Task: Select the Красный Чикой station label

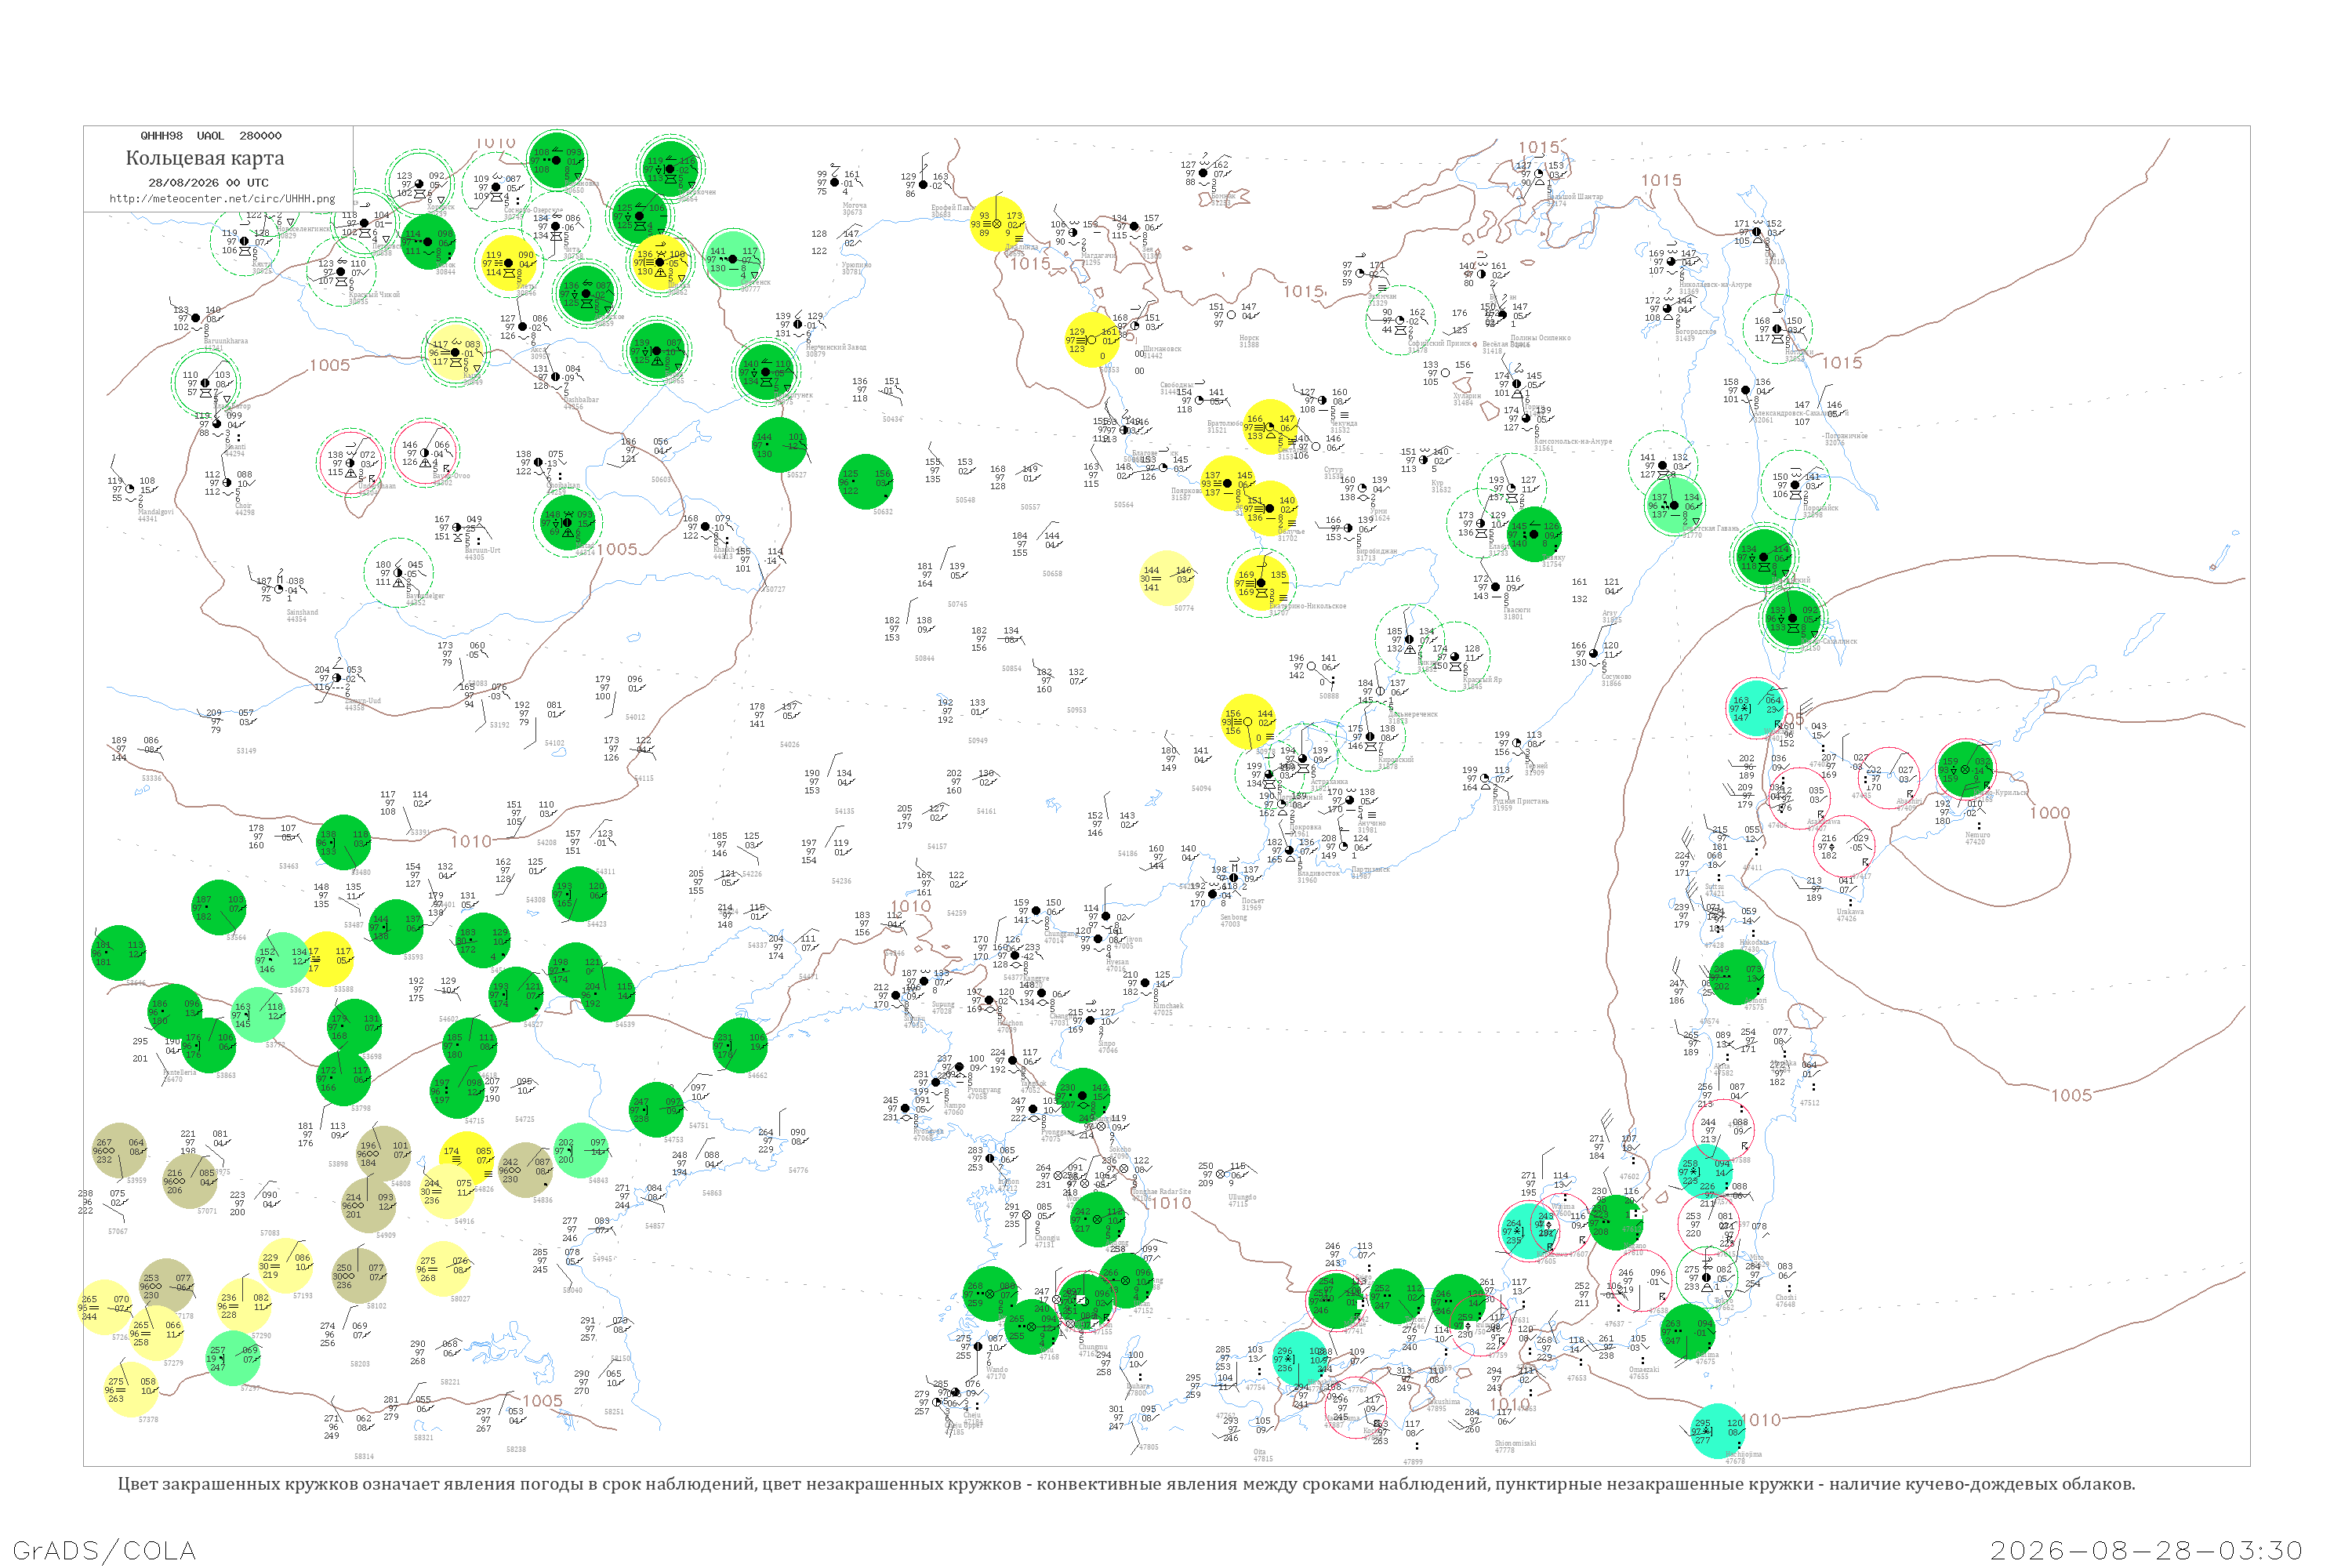Action: [374, 296]
